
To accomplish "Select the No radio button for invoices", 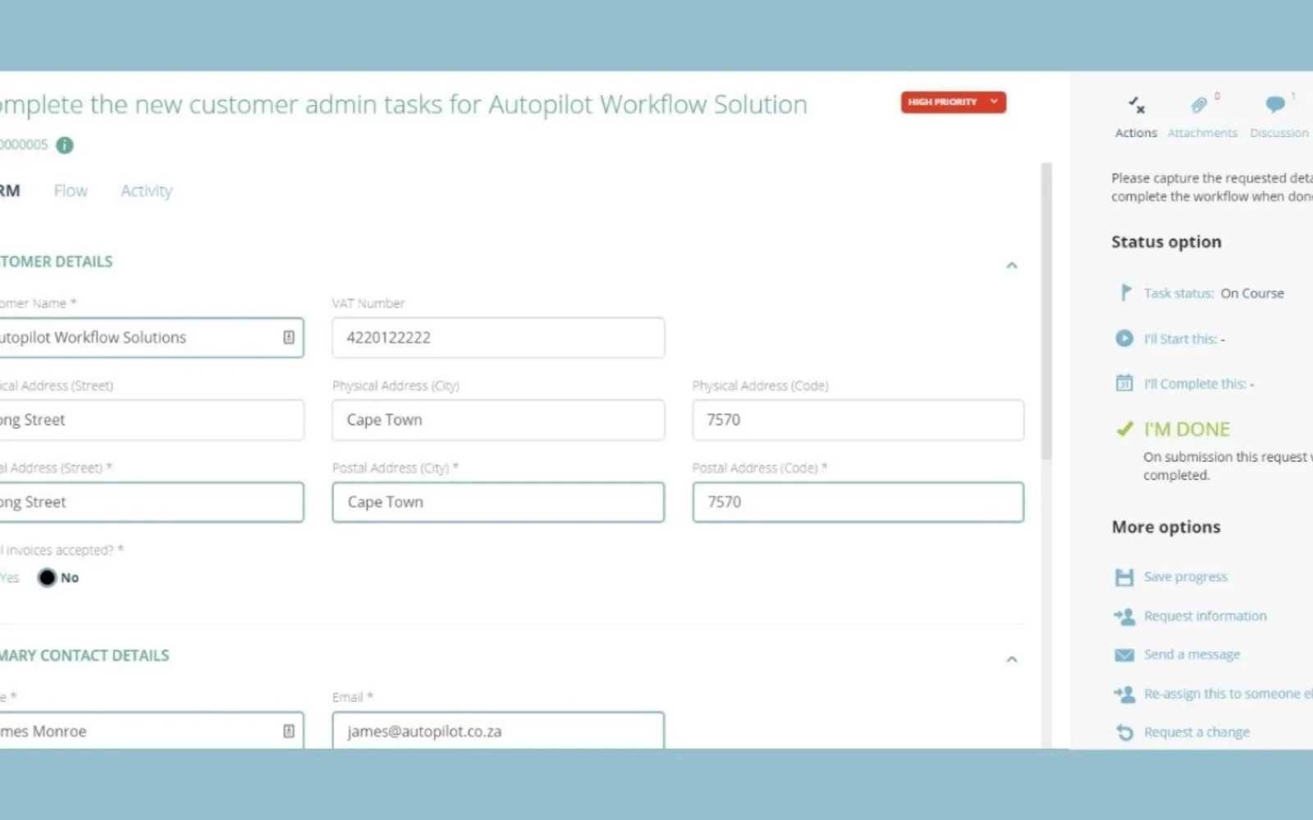I will click(x=47, y=577).
